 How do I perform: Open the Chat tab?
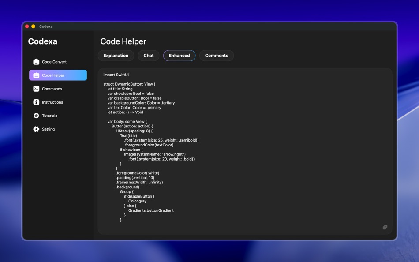point(149,56)
